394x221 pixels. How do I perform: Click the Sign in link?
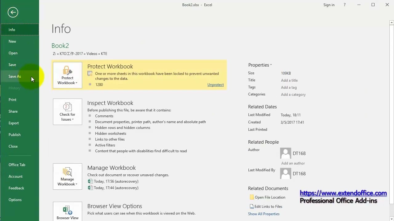329,5
